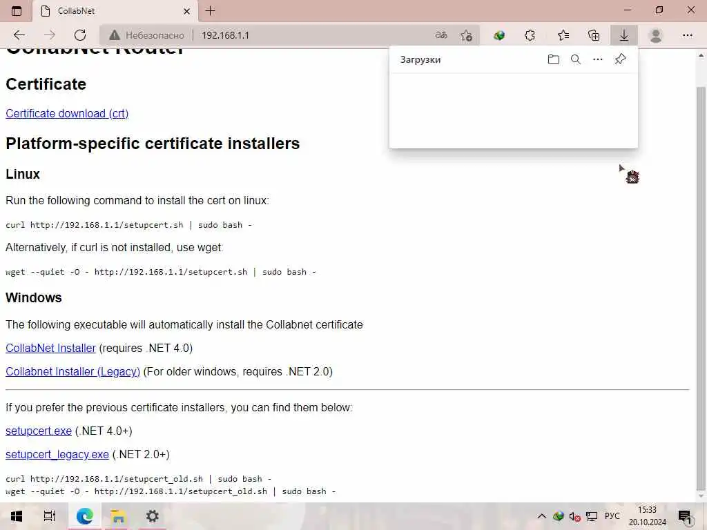Open Settings gear on the taskbar
The height and width of the screenshot is (530, 707).
tap(153, 516)
